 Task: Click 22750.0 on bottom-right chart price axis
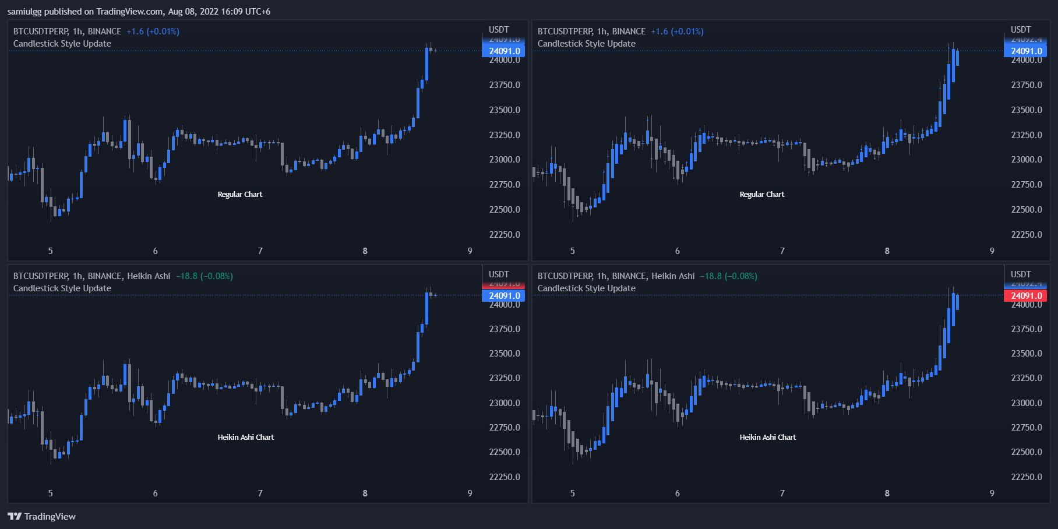click(x=1027, y=428)
